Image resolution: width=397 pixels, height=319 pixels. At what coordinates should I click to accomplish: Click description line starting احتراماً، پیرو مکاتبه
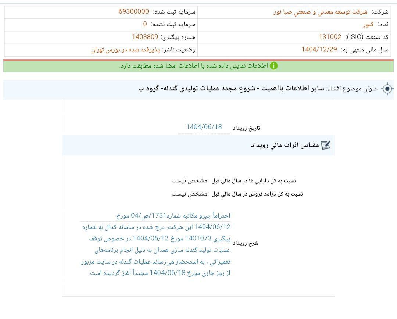(174, 216)
